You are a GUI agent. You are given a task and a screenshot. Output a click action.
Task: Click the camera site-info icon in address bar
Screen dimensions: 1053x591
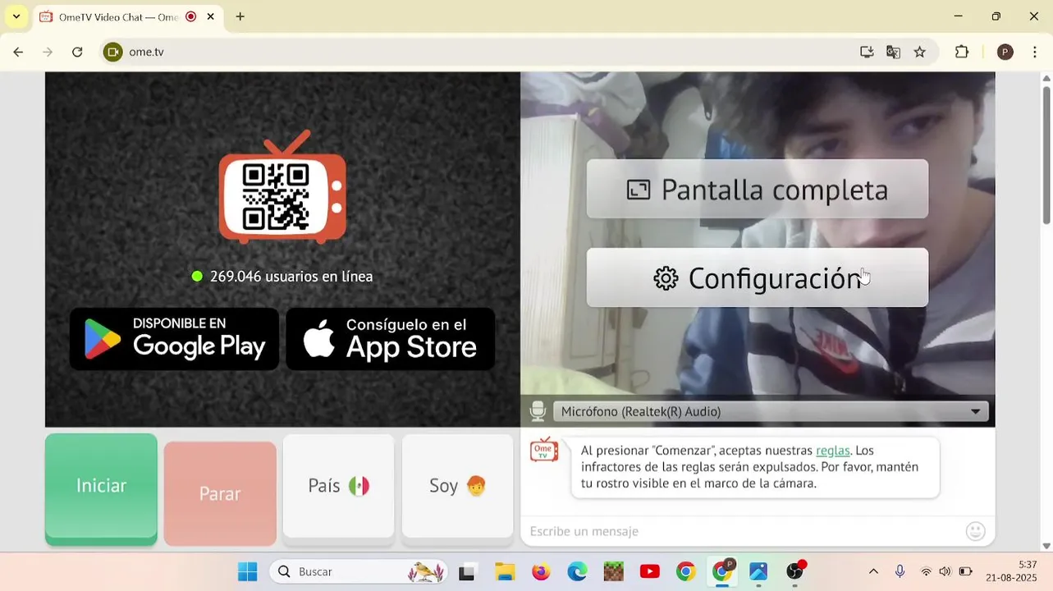point(113,52)
